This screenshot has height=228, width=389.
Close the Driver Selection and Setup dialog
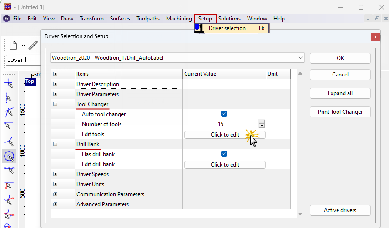[x=375, y=37]
